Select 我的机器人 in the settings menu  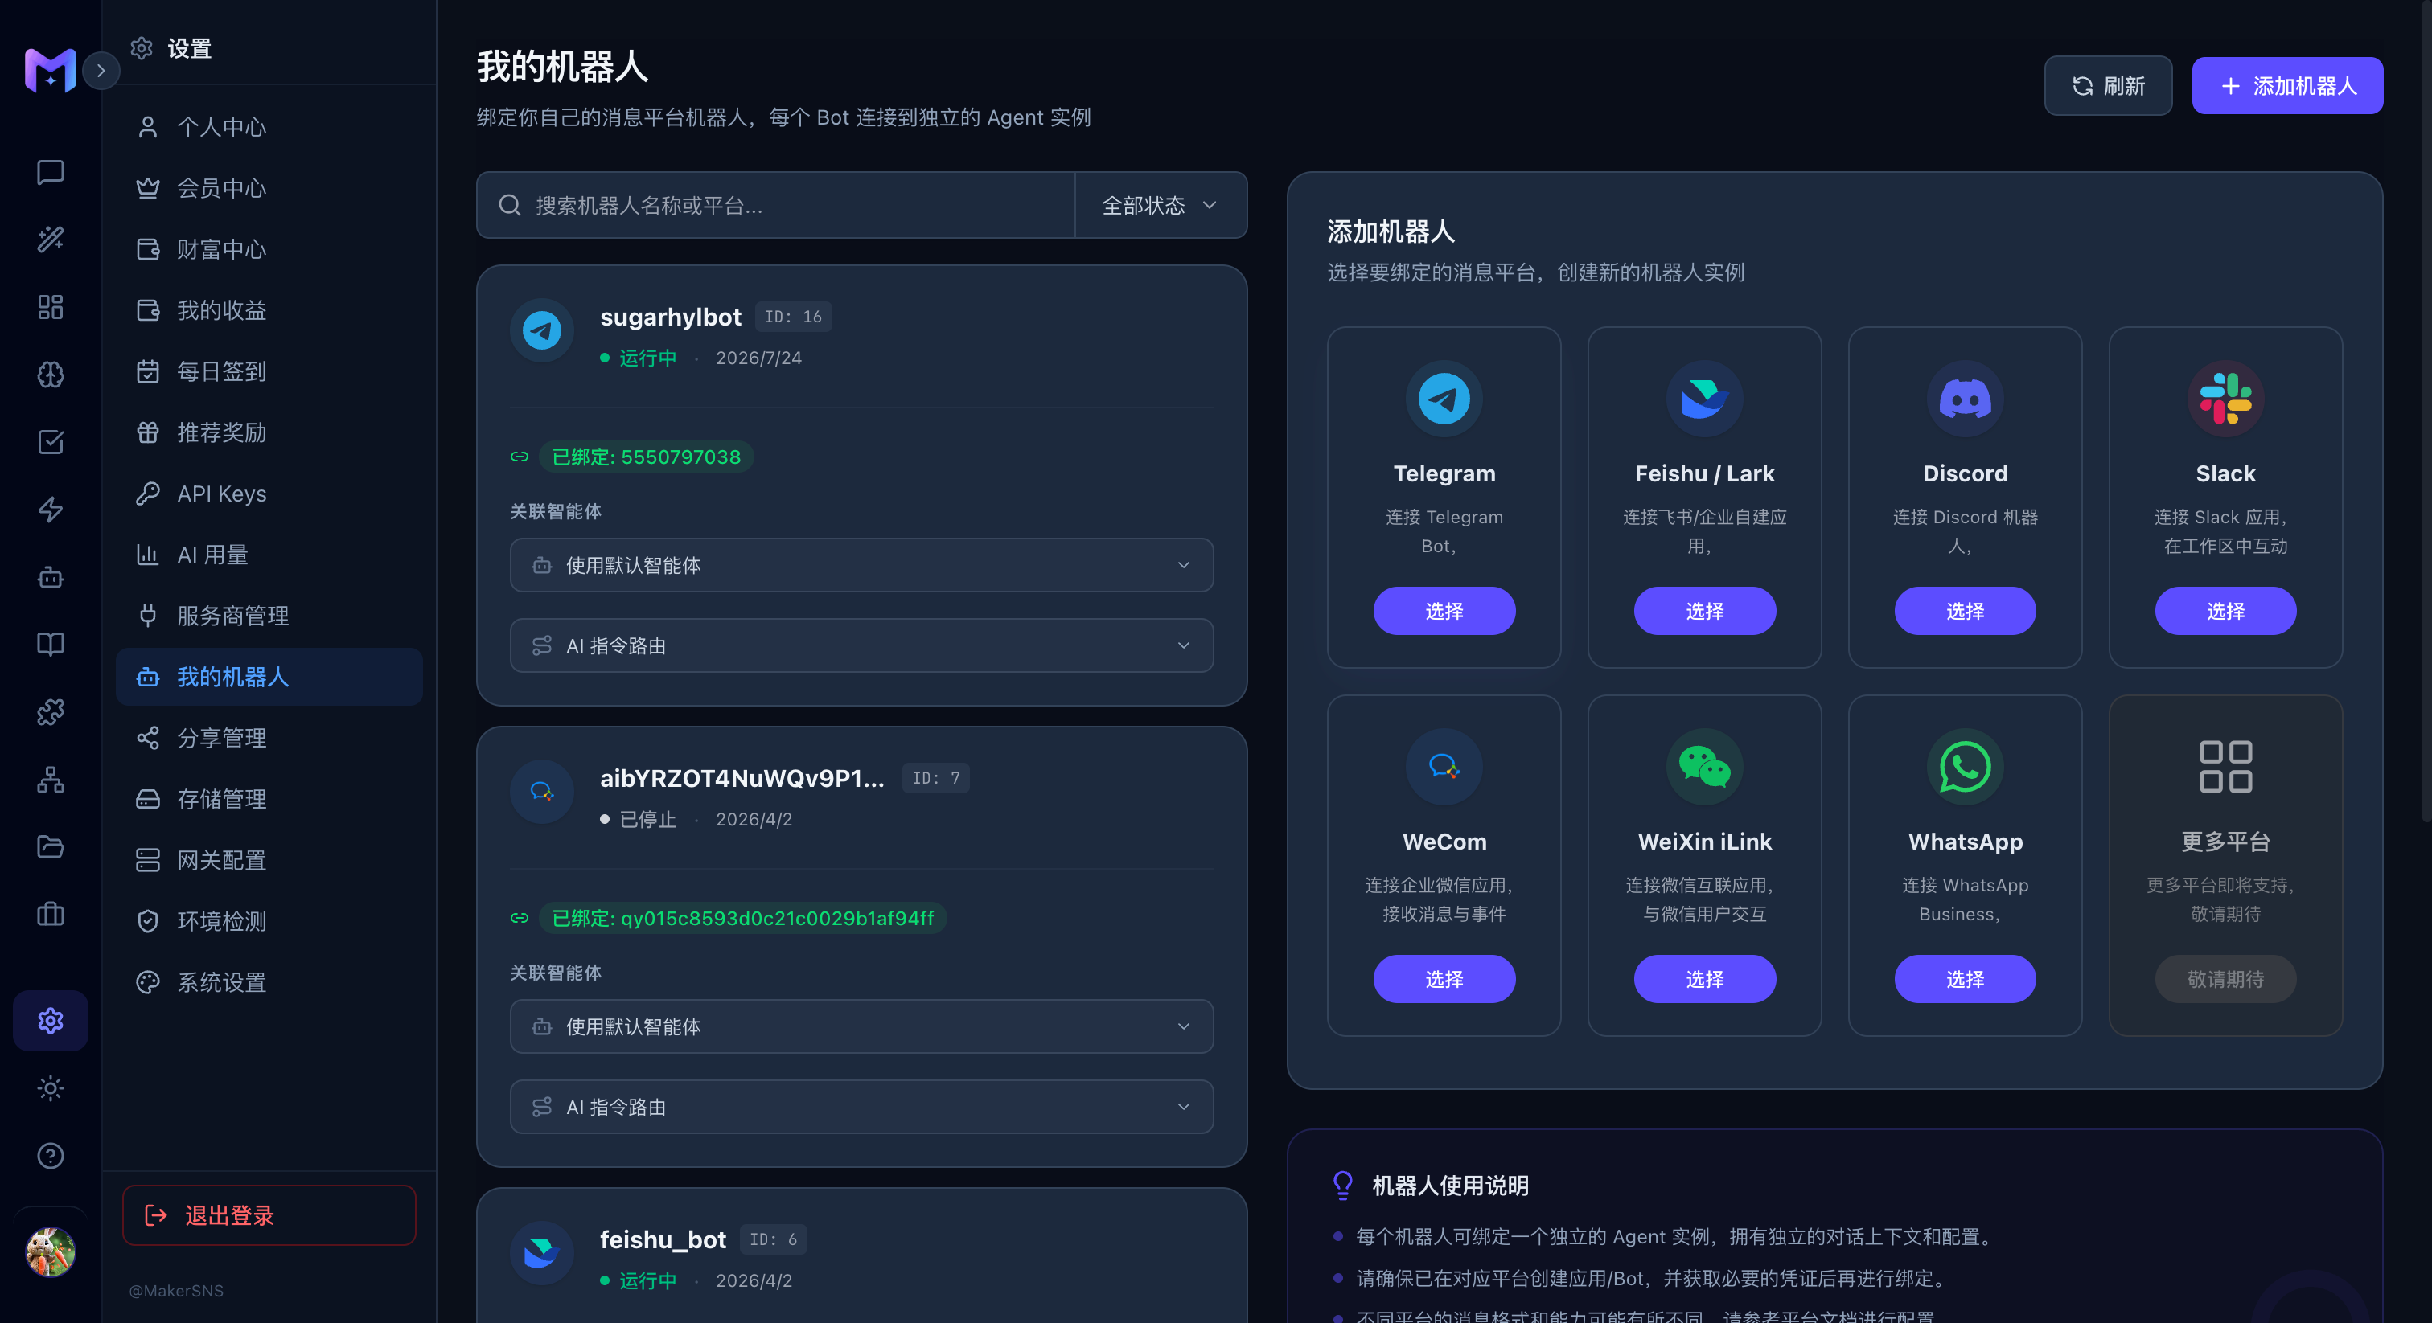click(269, 677)
